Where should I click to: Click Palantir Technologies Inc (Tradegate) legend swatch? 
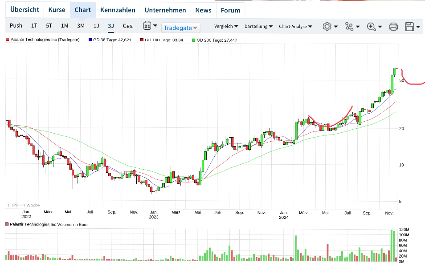(x=7, y=40)
